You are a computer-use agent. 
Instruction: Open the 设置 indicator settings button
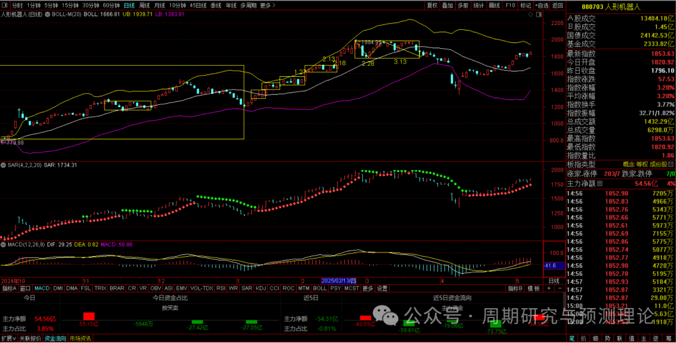382,289
